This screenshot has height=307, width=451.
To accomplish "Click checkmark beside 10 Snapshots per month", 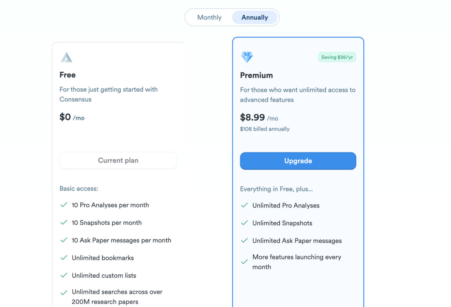I will (64, 222).
